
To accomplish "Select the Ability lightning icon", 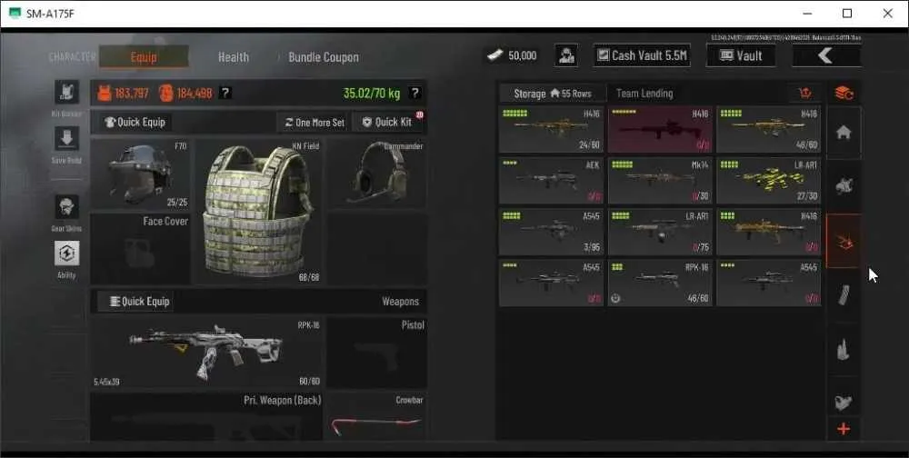I will [x=66, y=253].
